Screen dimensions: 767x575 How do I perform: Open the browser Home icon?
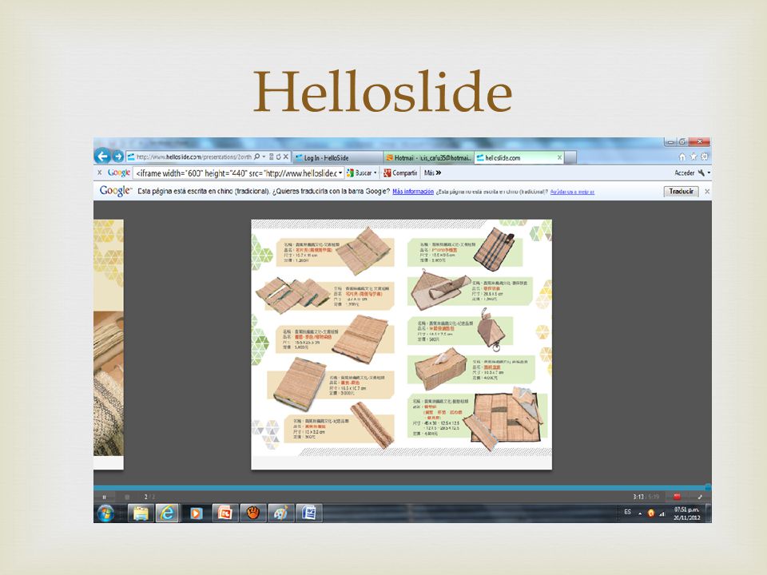click(682, 157)
